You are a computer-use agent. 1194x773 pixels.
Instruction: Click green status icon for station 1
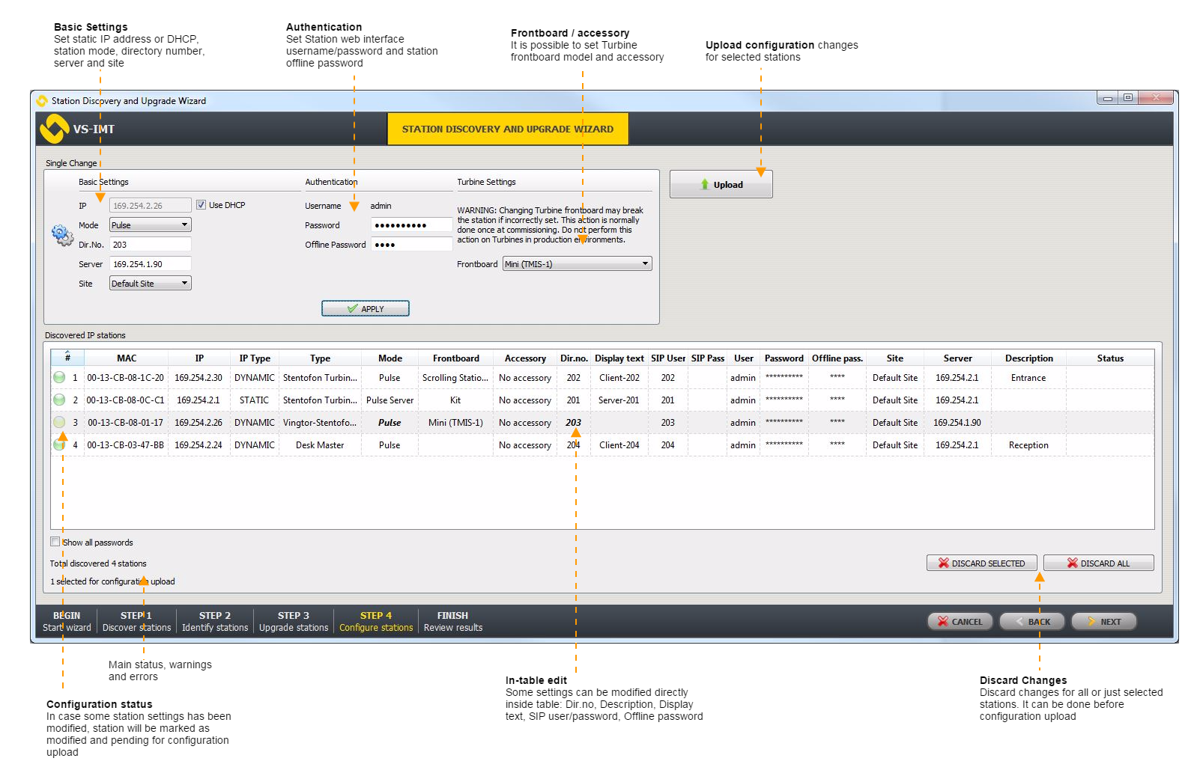coord(59,378)
